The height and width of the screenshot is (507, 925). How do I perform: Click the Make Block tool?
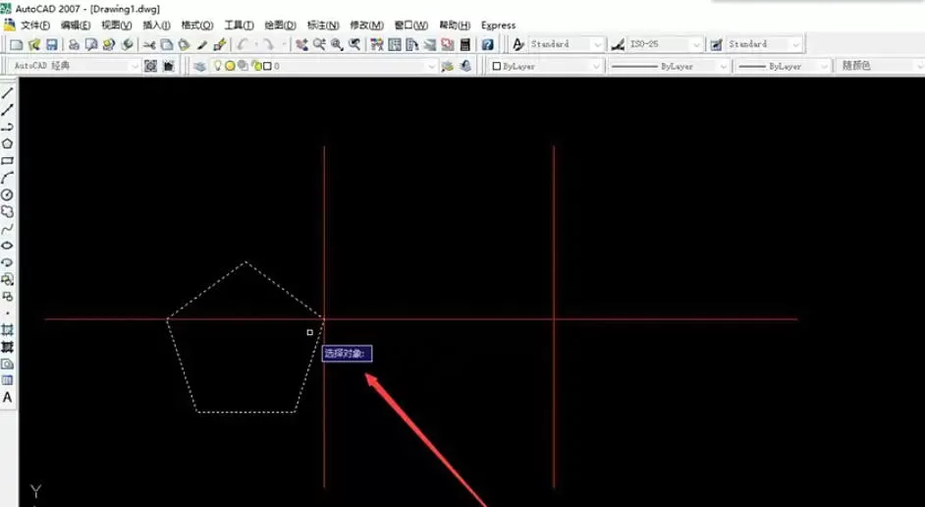click(x=7, y=297)
